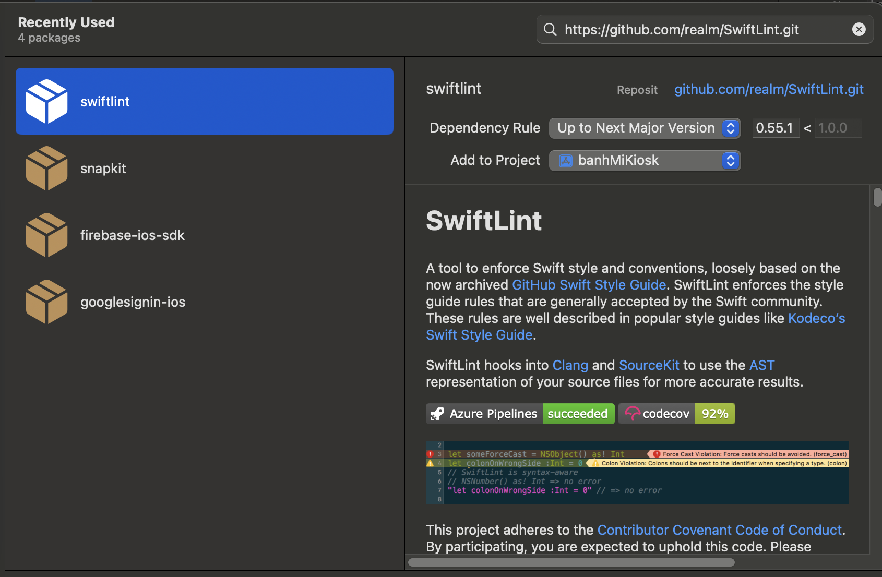Select the firebase-ios-sdk package row

[x=205, y=235]
